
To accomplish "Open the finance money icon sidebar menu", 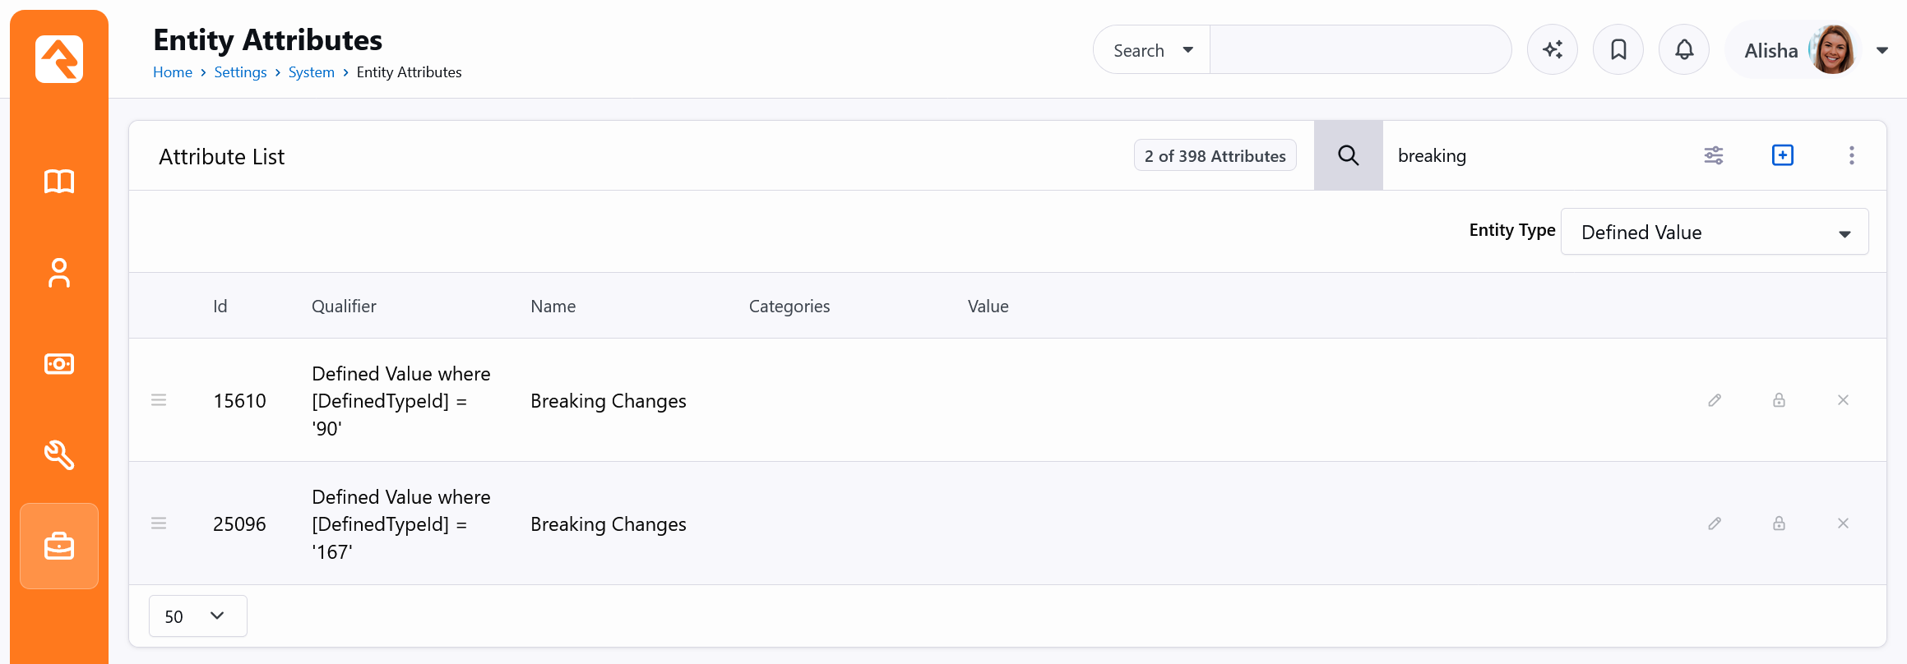I will tap(59, 363).
